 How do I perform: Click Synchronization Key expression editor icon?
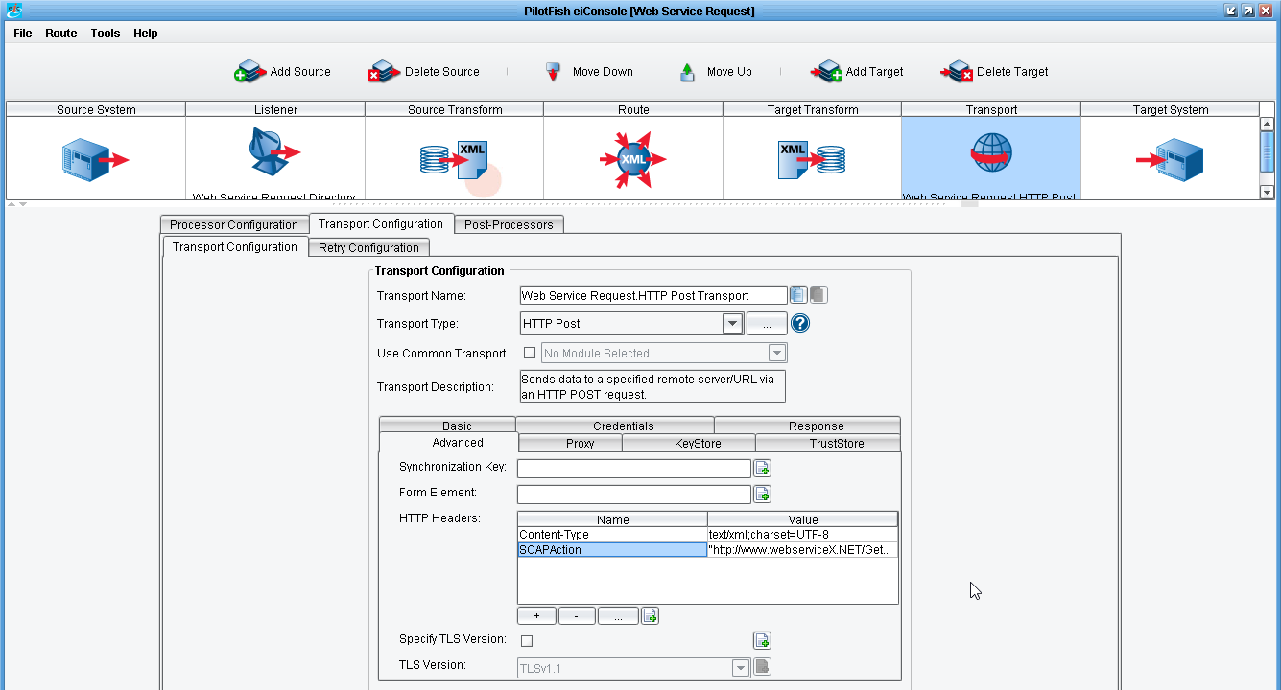(x=762, y=469)
